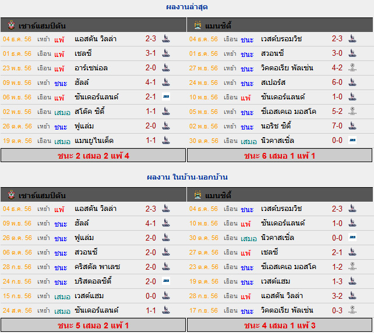The width and height of the screenshot is (374, 333).
Task: Click the 3-1 score beside เชลซี
Action: pos(150,53)
